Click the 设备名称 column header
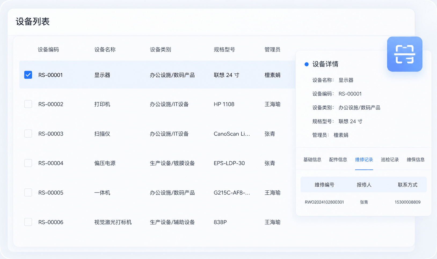Screen dimensions: 437x259 (105, 49)
